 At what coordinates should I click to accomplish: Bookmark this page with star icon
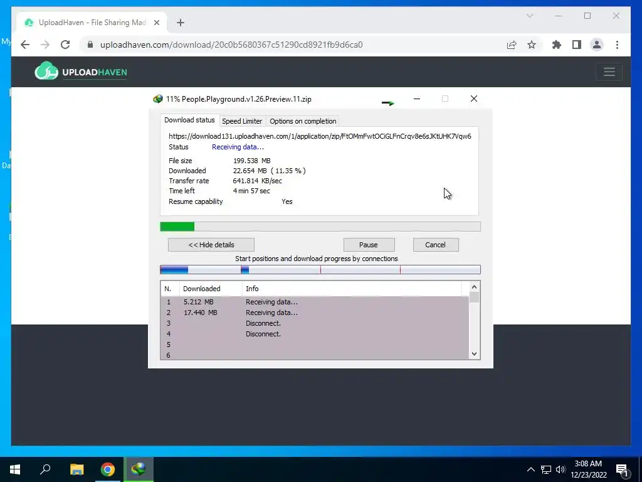pyautogui.click(x=532, y=45)
